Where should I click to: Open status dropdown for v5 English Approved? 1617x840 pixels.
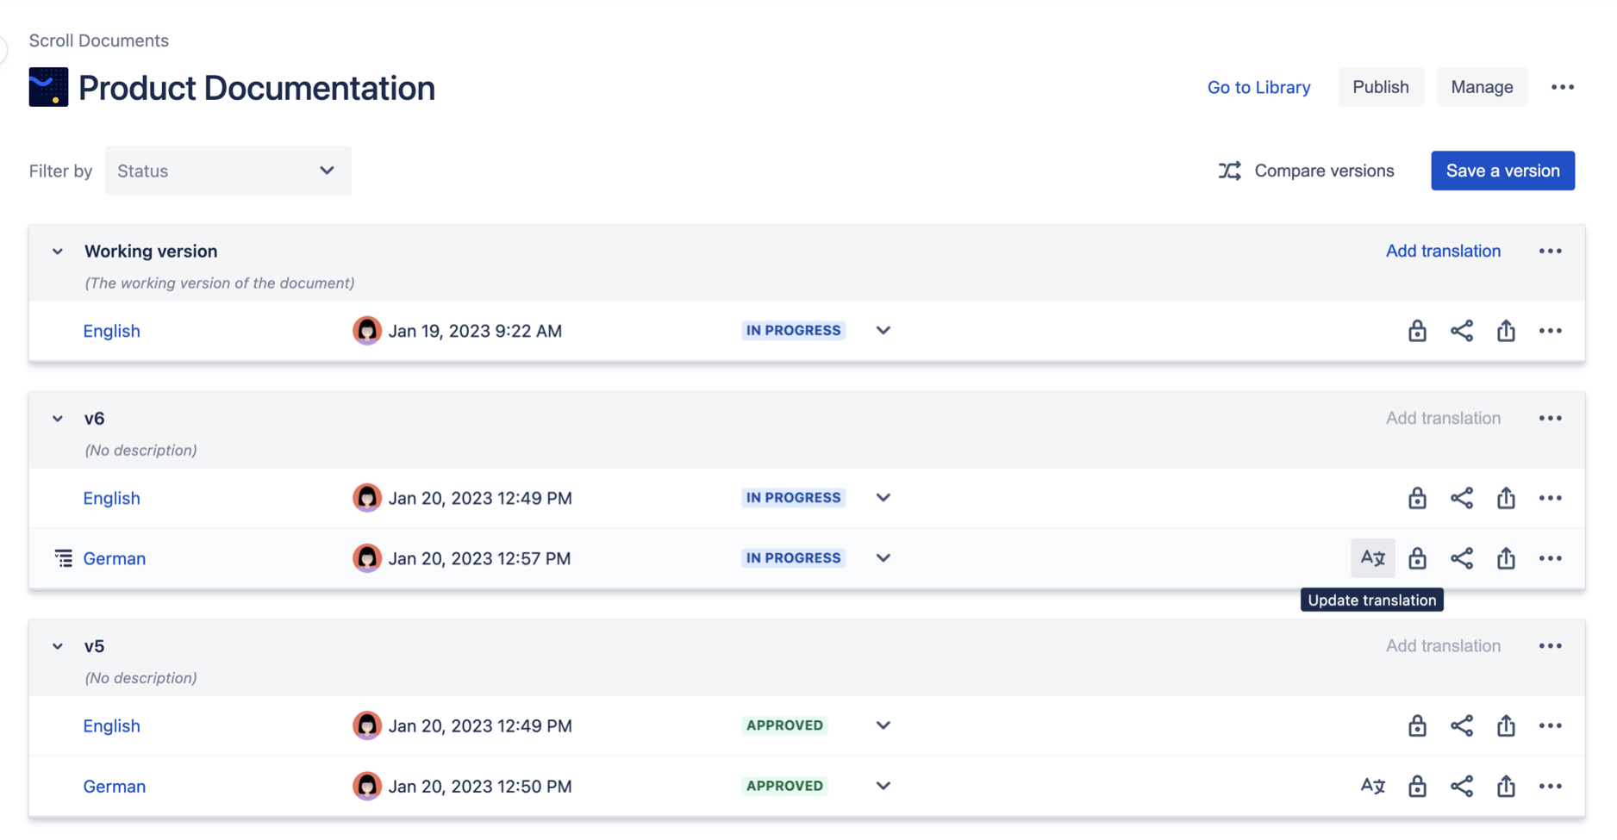pyautogui.click(x=883, y=725)
